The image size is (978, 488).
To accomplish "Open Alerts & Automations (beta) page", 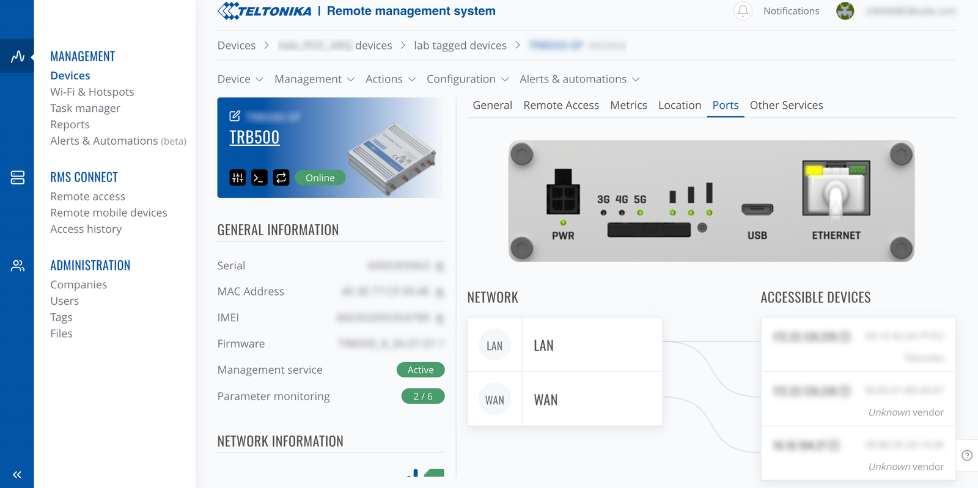I will 118,140.
